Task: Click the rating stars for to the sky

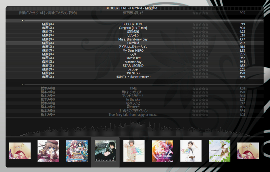Action: [200, 100]
